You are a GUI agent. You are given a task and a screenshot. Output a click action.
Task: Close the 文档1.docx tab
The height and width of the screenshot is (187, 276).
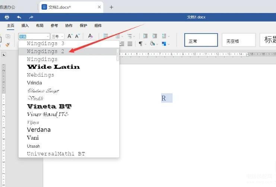(x=99, y=7)
